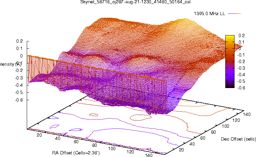Click the Intensity (K) axis label
Viewport: 256px width, 157px height.
[11, 64]
